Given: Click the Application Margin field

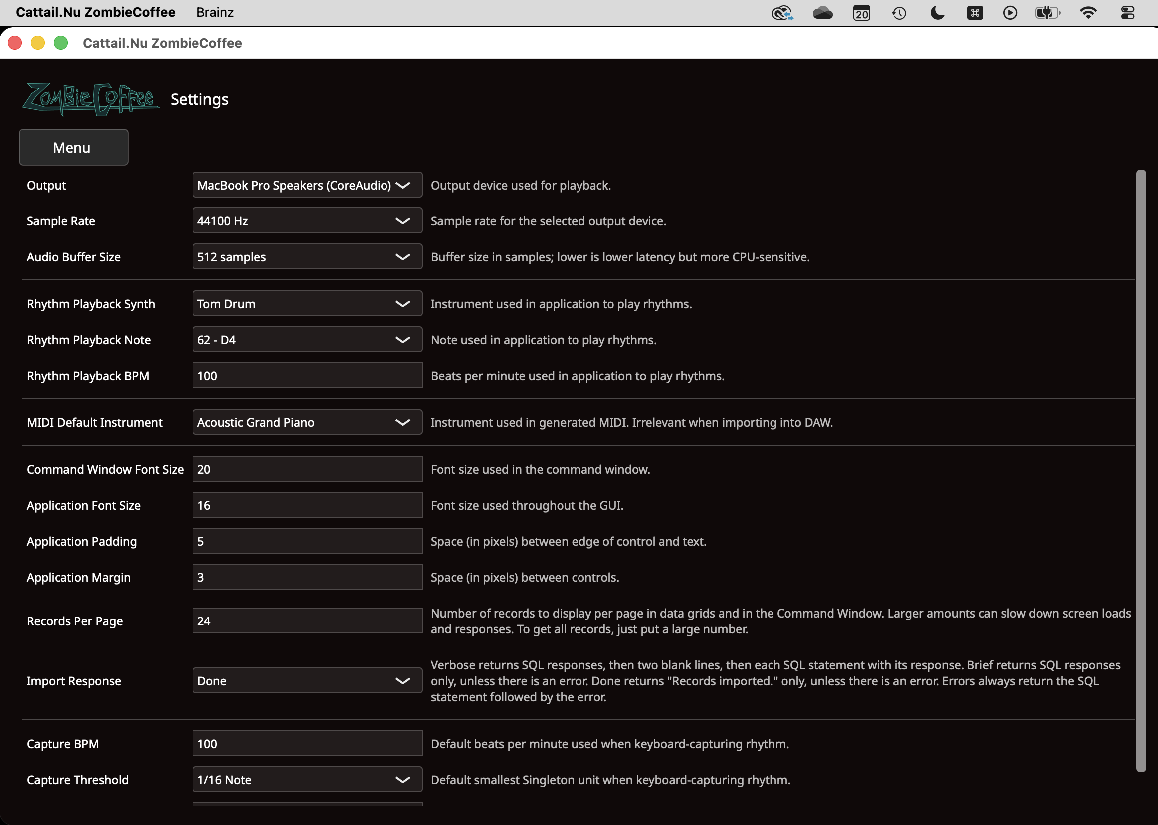Looking at the screenshot, I should [x=307, y=577].
